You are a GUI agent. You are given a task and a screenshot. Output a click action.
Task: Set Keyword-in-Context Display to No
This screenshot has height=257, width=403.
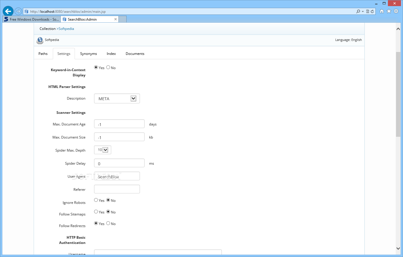pyautogui.click(x=108, y=67)
